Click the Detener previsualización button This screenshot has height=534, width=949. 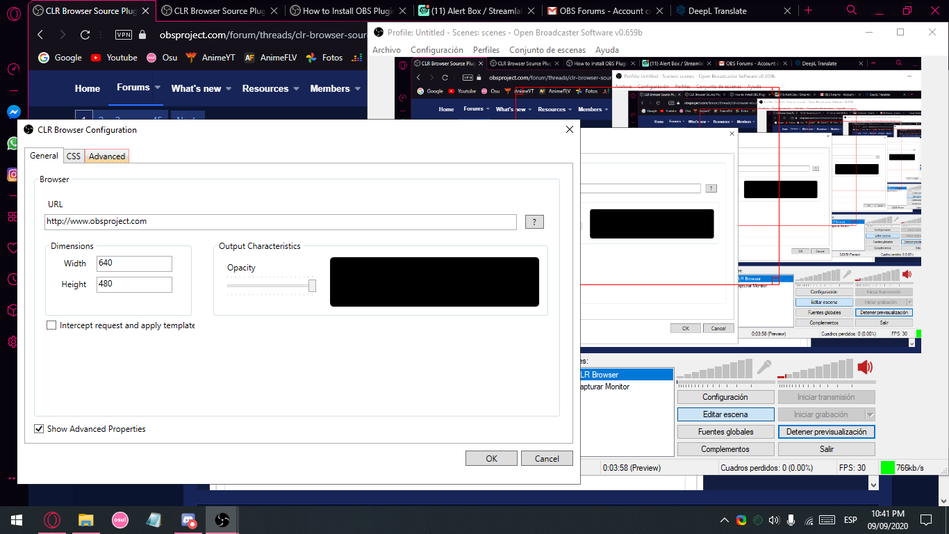coord(826,432)
